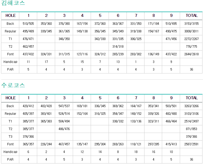Click the 김해코스 course heading
Screen dimensions: 203x164
pos(13,3)
